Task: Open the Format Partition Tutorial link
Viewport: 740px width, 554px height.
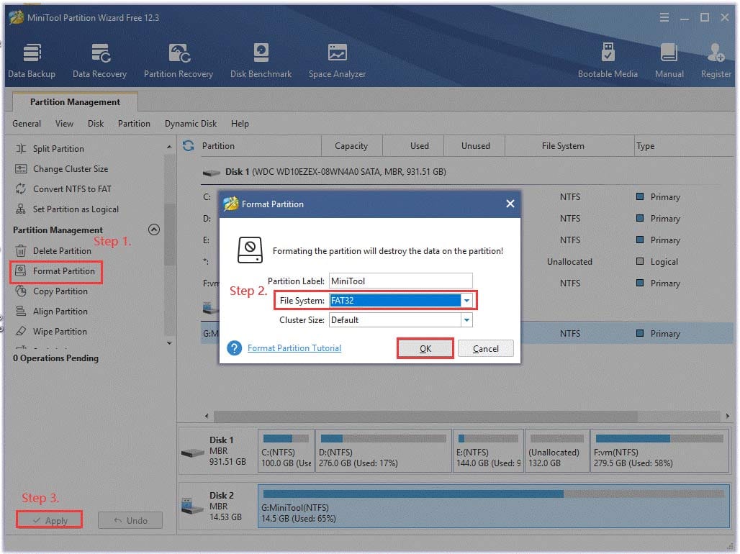Action: point(294,348)
